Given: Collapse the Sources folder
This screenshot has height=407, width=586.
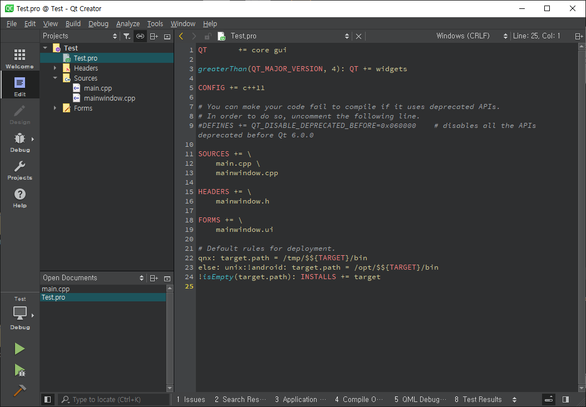Looking at the screenshot, I should tap(55, 78).
